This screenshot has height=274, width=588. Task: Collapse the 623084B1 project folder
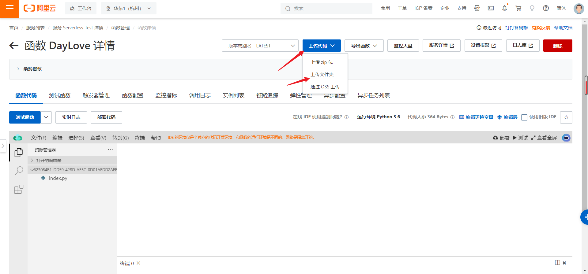[x=72, y=170]
